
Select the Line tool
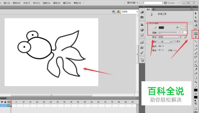[196, 41]
